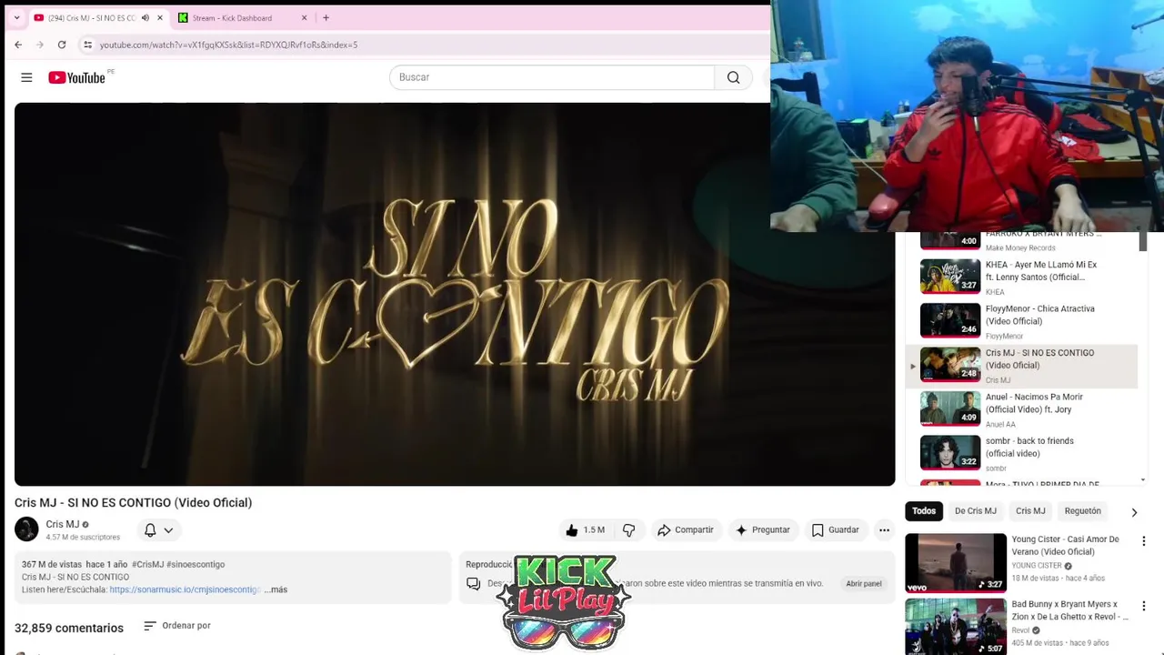1164x655 pixels.
Task: Go to YouTube home via logo
Action: click(x=77, y=77)
